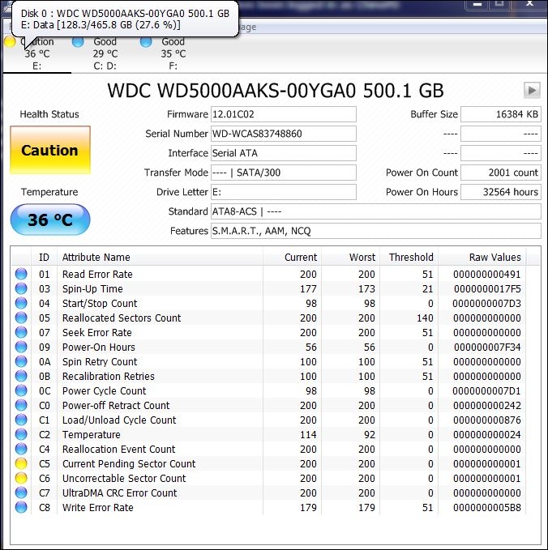
Task: Click the disk model title WDC WD5000AAKS-00YGA0
Action: tap(276, 91)
